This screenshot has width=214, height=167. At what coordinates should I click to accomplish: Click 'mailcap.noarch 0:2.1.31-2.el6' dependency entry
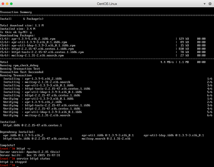106,139
